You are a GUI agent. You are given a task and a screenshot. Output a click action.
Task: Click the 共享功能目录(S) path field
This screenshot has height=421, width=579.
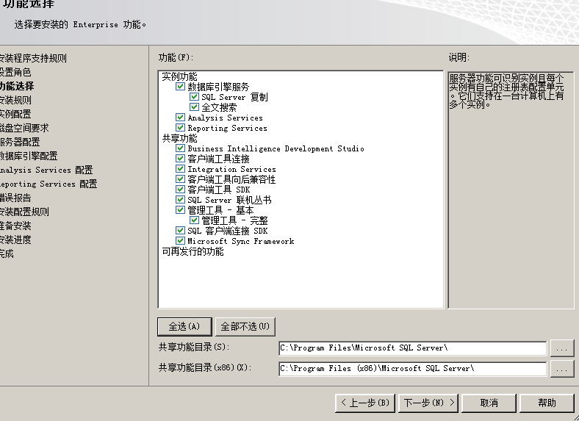click(412, 348)
